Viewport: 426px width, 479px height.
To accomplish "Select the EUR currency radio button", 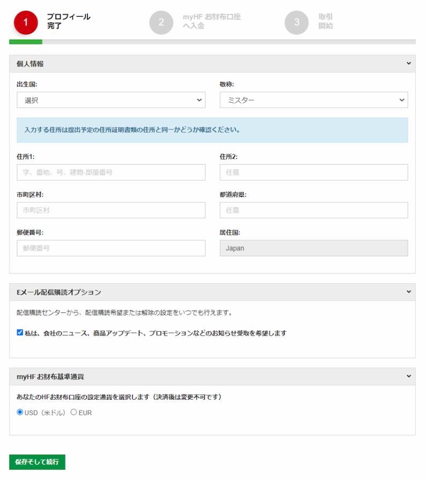I will pyautogui.click(x=74, y=413).
